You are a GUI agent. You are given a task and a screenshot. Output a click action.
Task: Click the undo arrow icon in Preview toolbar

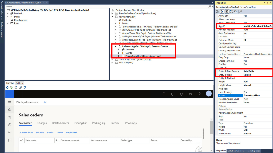point(25,87)
